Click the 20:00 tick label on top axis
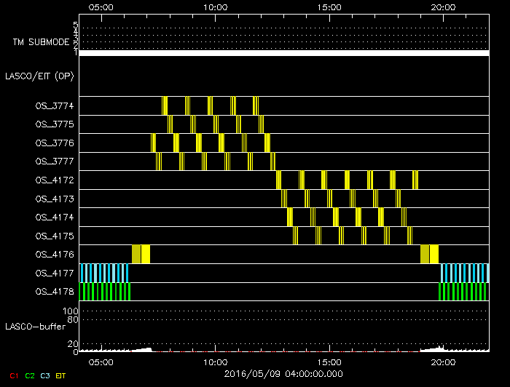The image size is (510, 387). (x=443, y=7)
